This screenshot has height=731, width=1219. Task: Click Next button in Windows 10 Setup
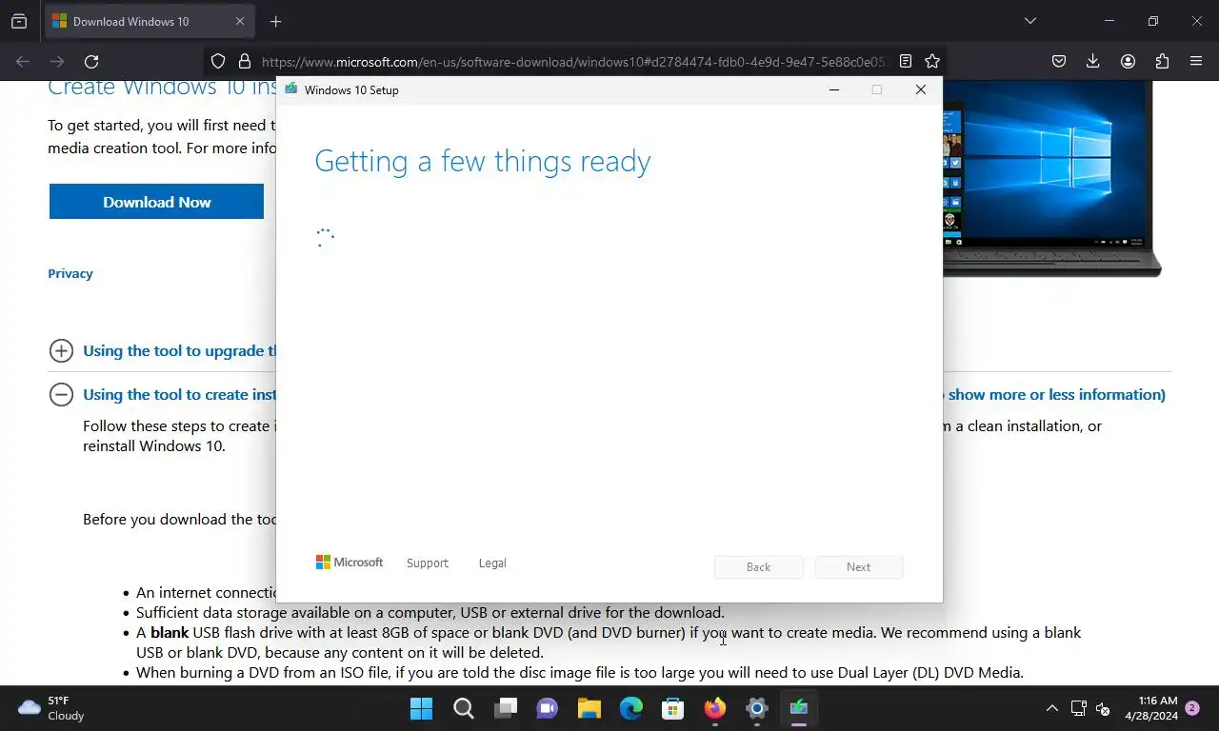(x=858, y=566)
